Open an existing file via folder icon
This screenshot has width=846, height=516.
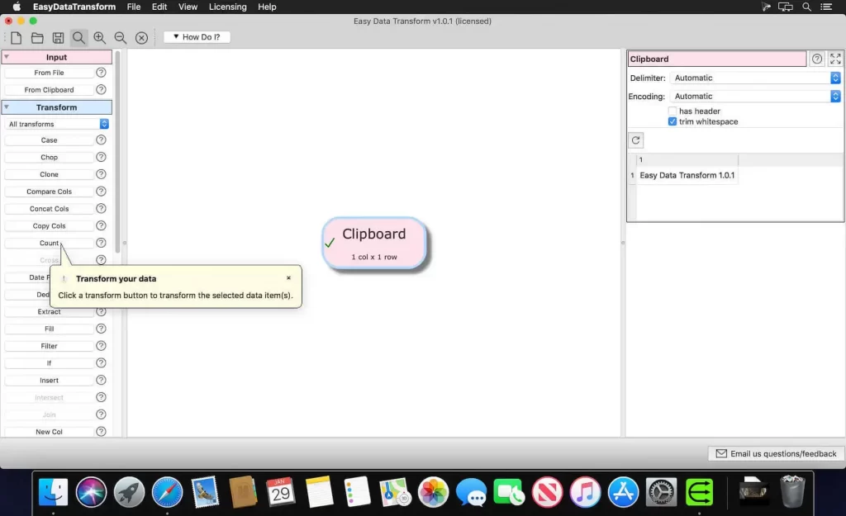36,37
